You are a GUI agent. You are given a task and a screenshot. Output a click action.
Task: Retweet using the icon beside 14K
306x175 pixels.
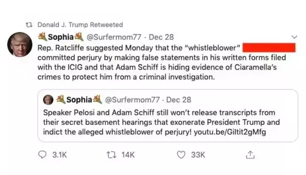tap(111, 155)
